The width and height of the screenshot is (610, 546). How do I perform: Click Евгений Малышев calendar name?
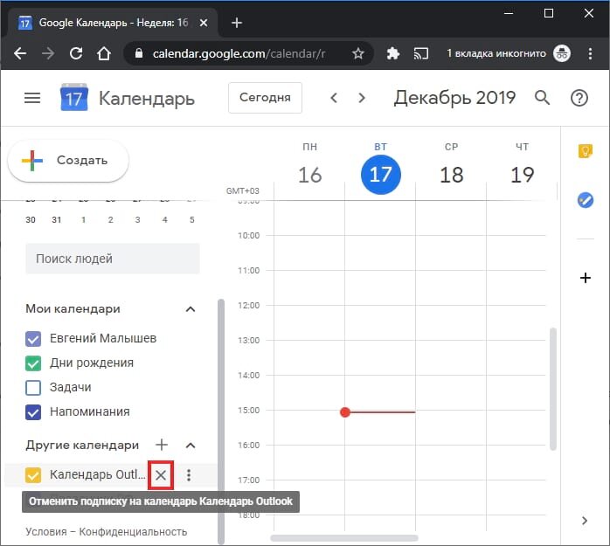(x=103, y=338)
